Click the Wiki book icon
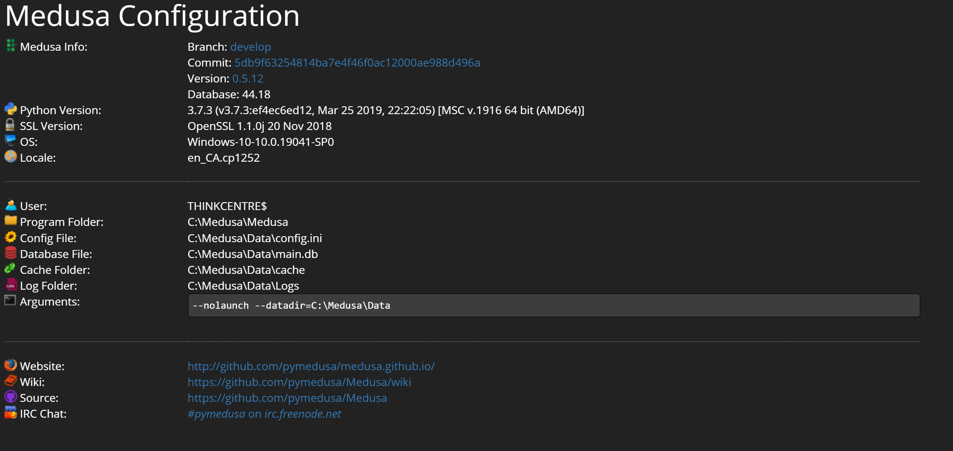The width and height of the screenshot is (953, 451). pyautogui.click(x=10, y=382)
